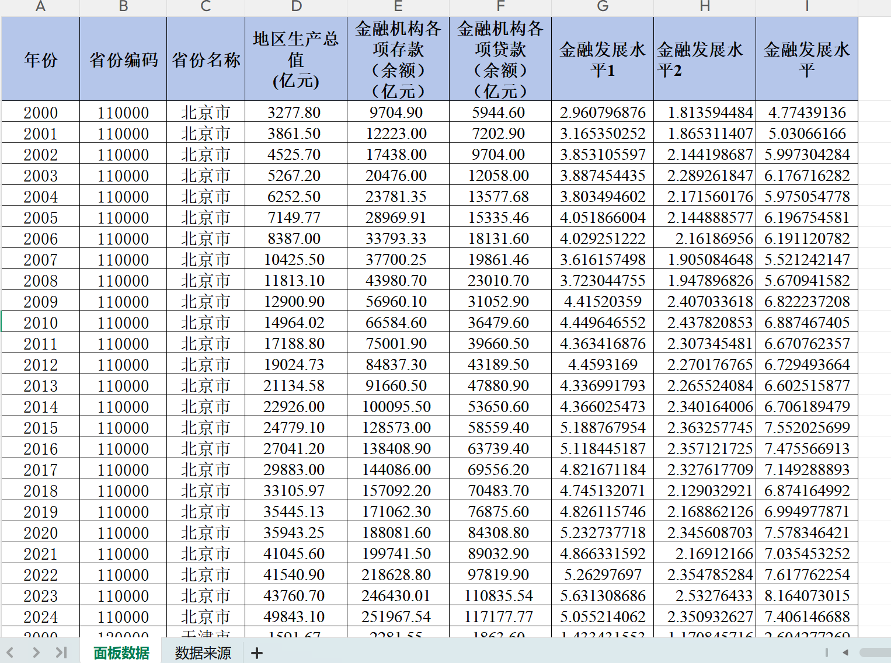Select the last column's 金融发展水平 header cell
This screenshot has height=663, width=891.
(807, 59)
